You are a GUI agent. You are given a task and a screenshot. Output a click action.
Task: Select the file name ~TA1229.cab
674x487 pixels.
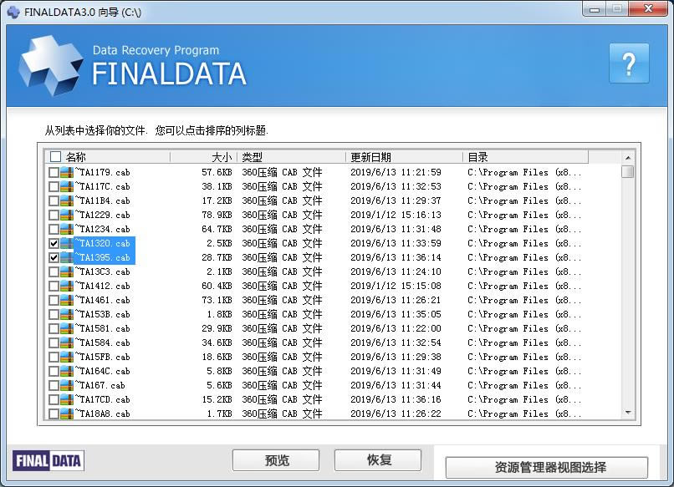click(103, 216)
